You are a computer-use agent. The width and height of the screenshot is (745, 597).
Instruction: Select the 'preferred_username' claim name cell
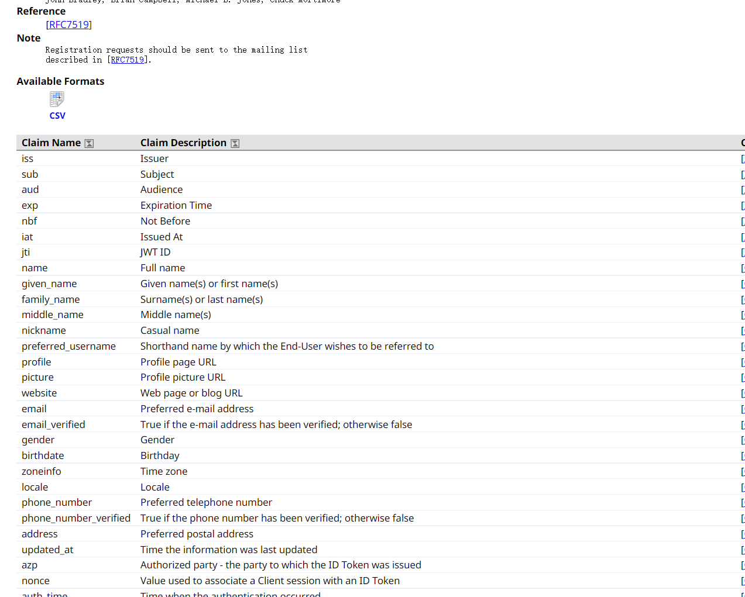[x=68, y=346]
